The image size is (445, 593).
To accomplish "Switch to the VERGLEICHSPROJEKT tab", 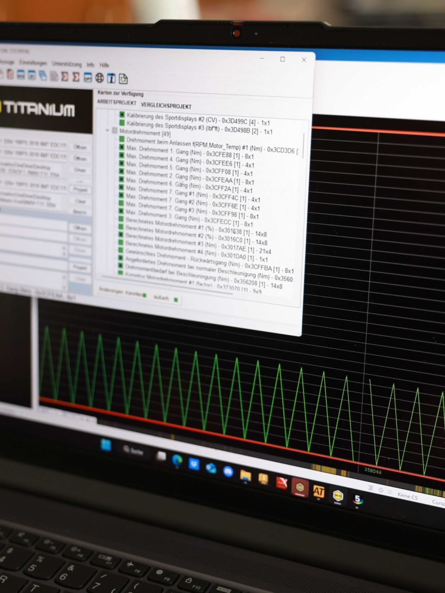I will click(x=166, y=106).
